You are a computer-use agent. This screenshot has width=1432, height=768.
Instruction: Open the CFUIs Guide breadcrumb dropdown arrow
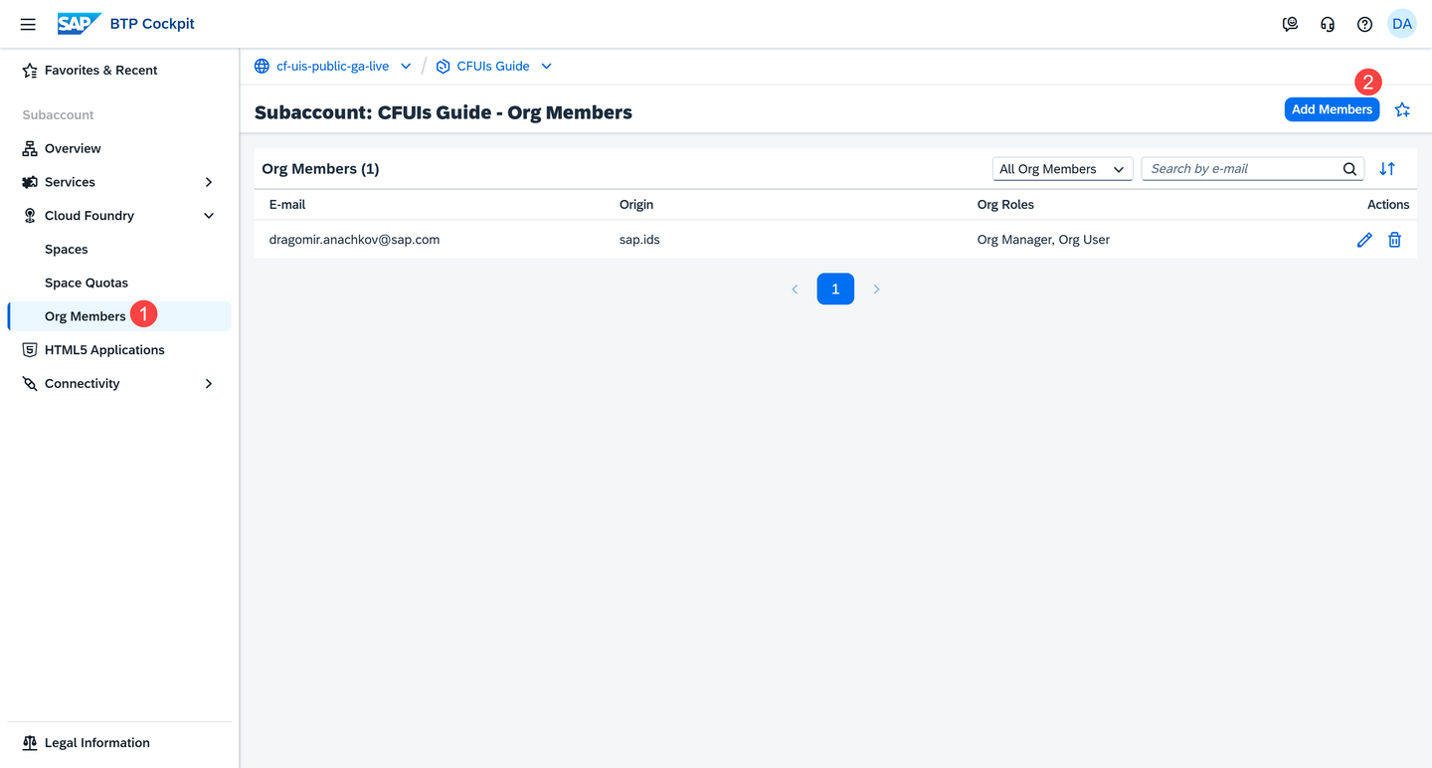546,67
